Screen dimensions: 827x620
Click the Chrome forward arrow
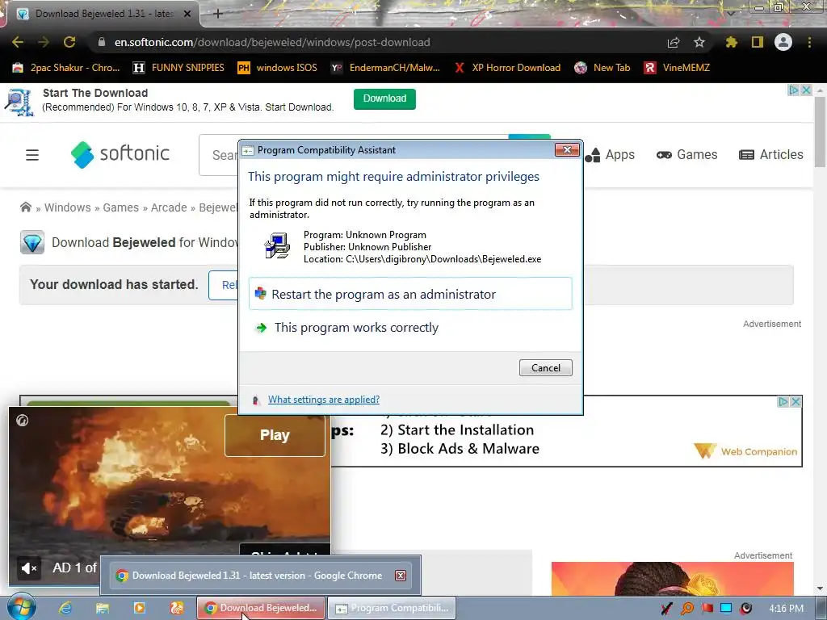(44, 42)
